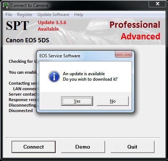Click the Connect button
This screenshot has height=161, width=168.
click(x=33, y=147)
